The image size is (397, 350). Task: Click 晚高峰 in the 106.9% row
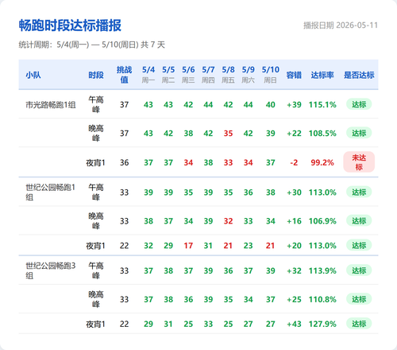point(96,221)
